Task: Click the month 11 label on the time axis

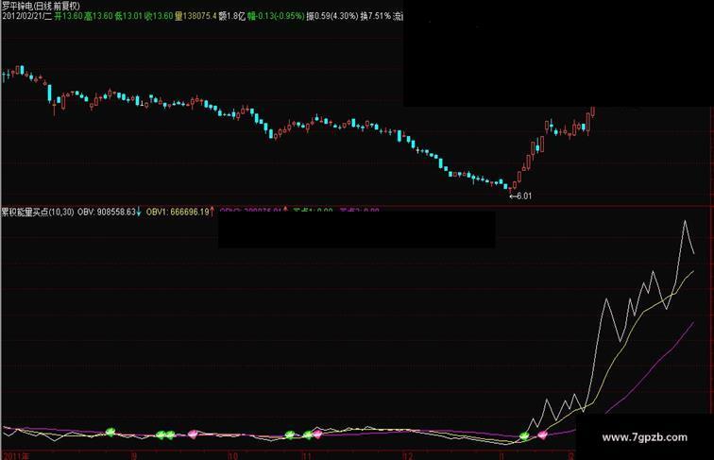Action: click(x=306, y=456)
